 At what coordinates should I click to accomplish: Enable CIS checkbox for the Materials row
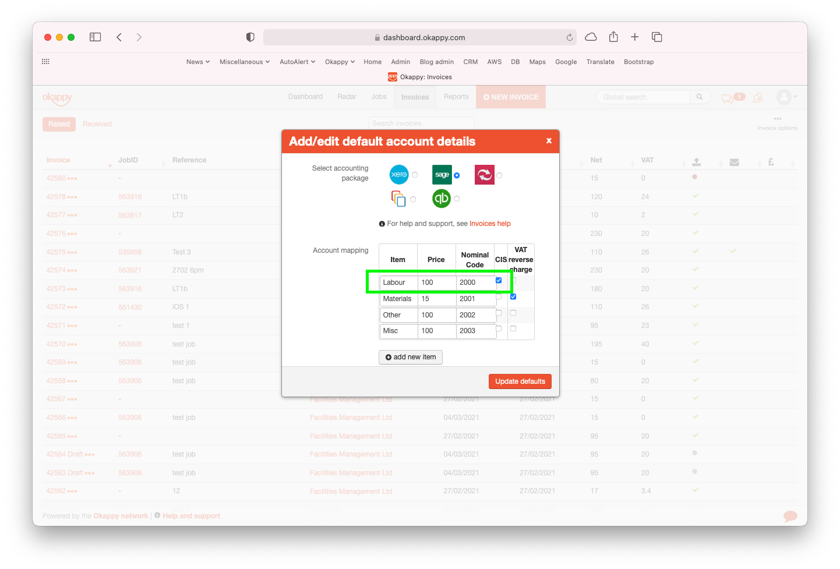(498, 296)
